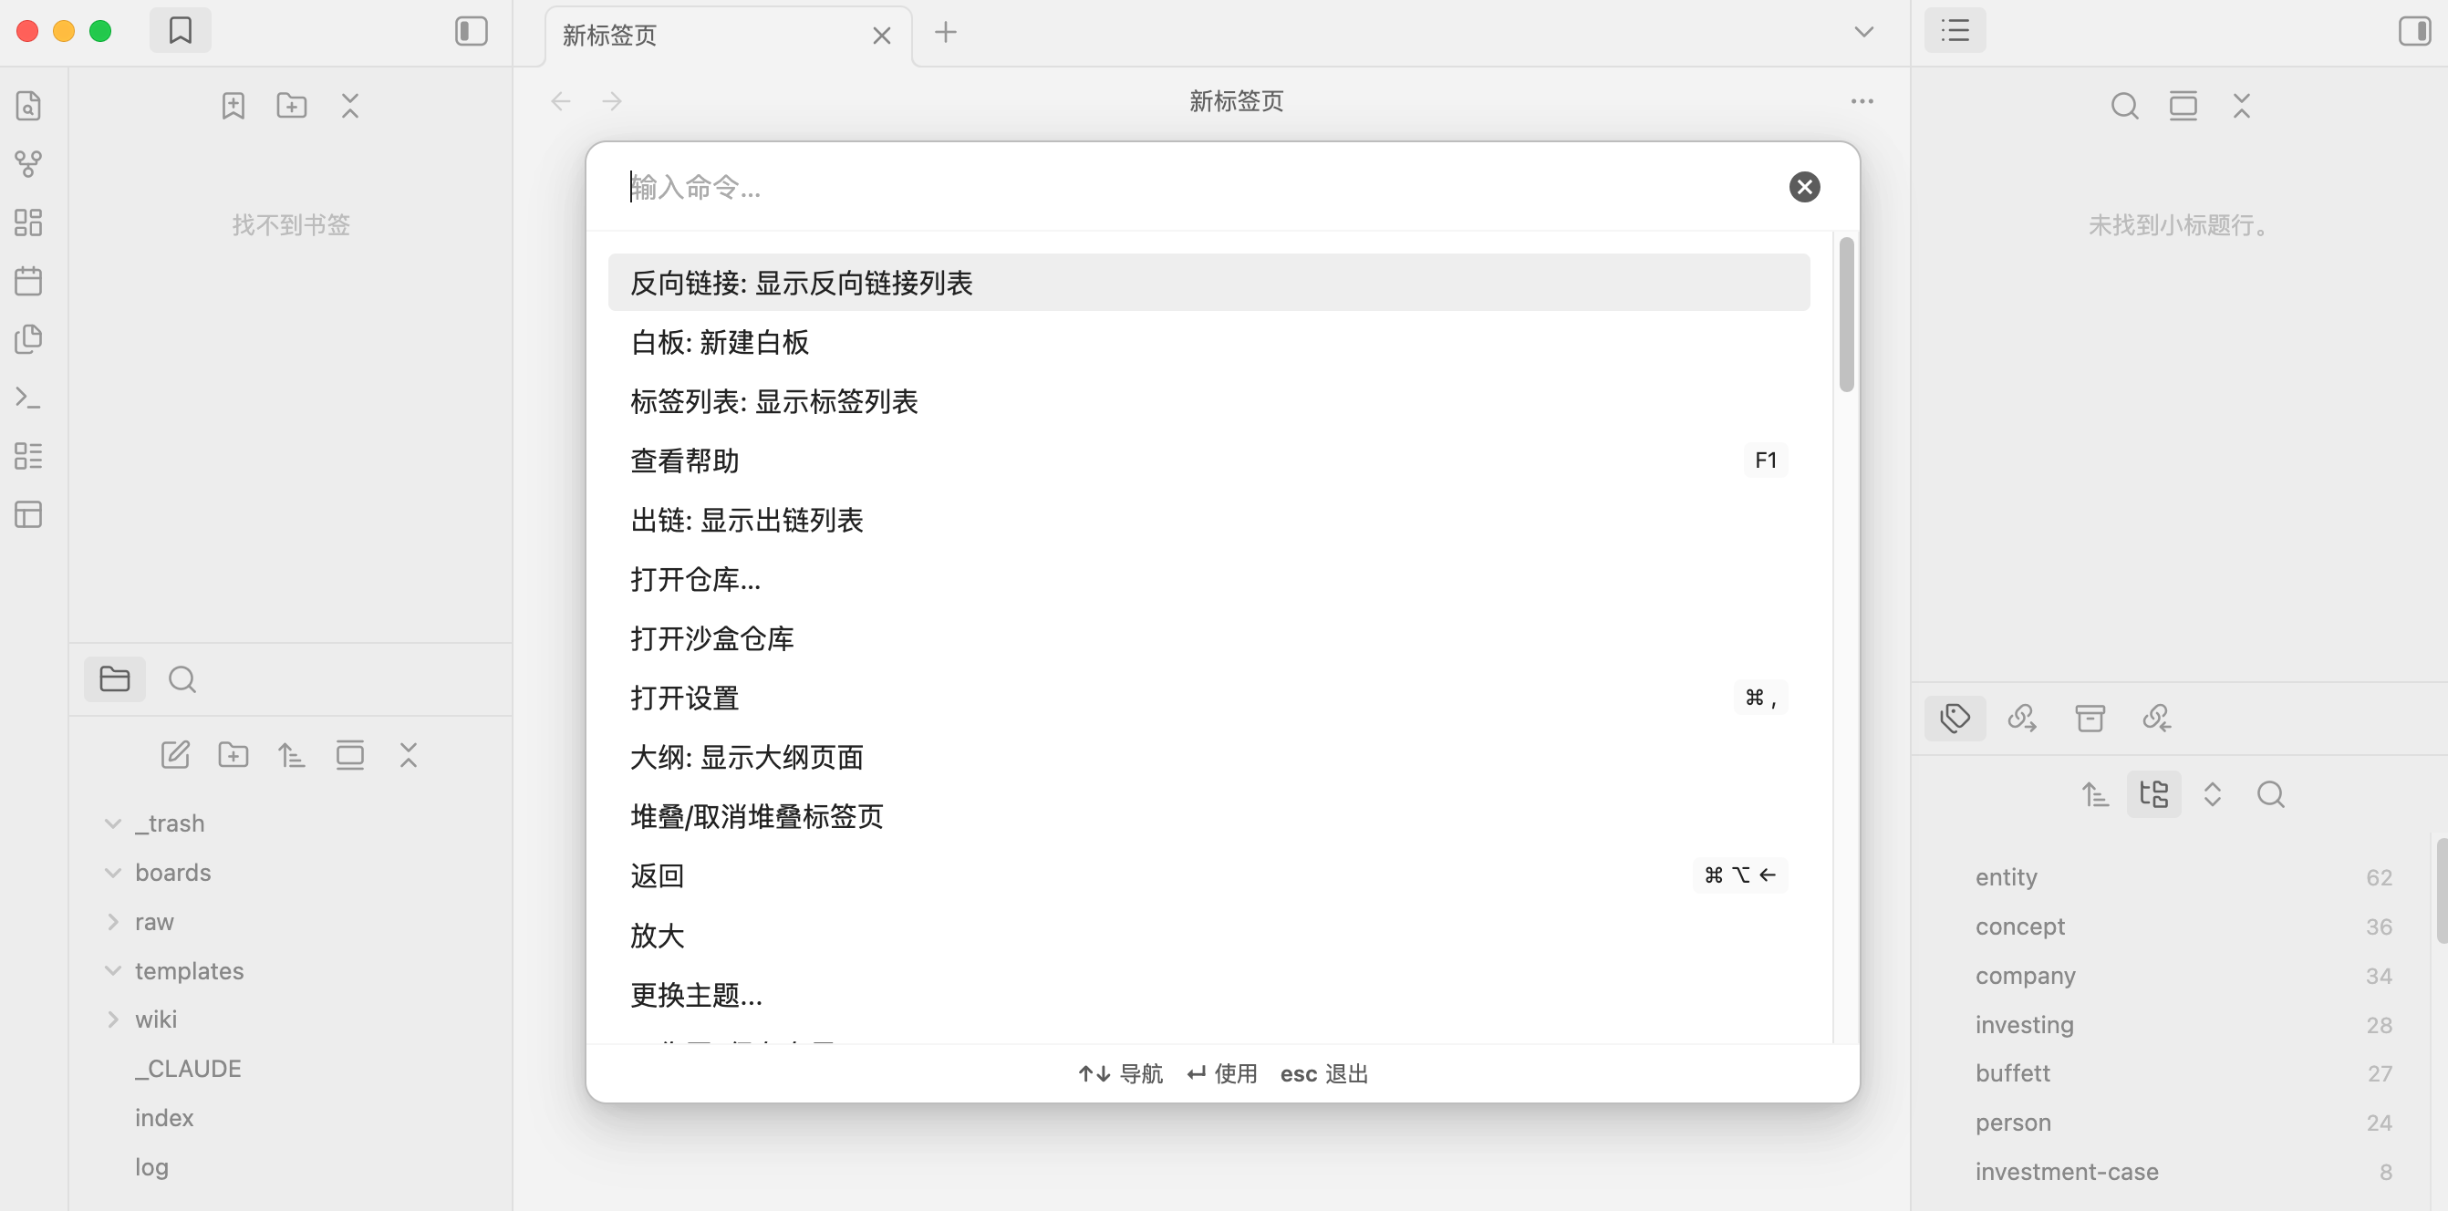Run 大纲: 显示大纲页面 command
The image size is (2448, 1211).
1208,757
